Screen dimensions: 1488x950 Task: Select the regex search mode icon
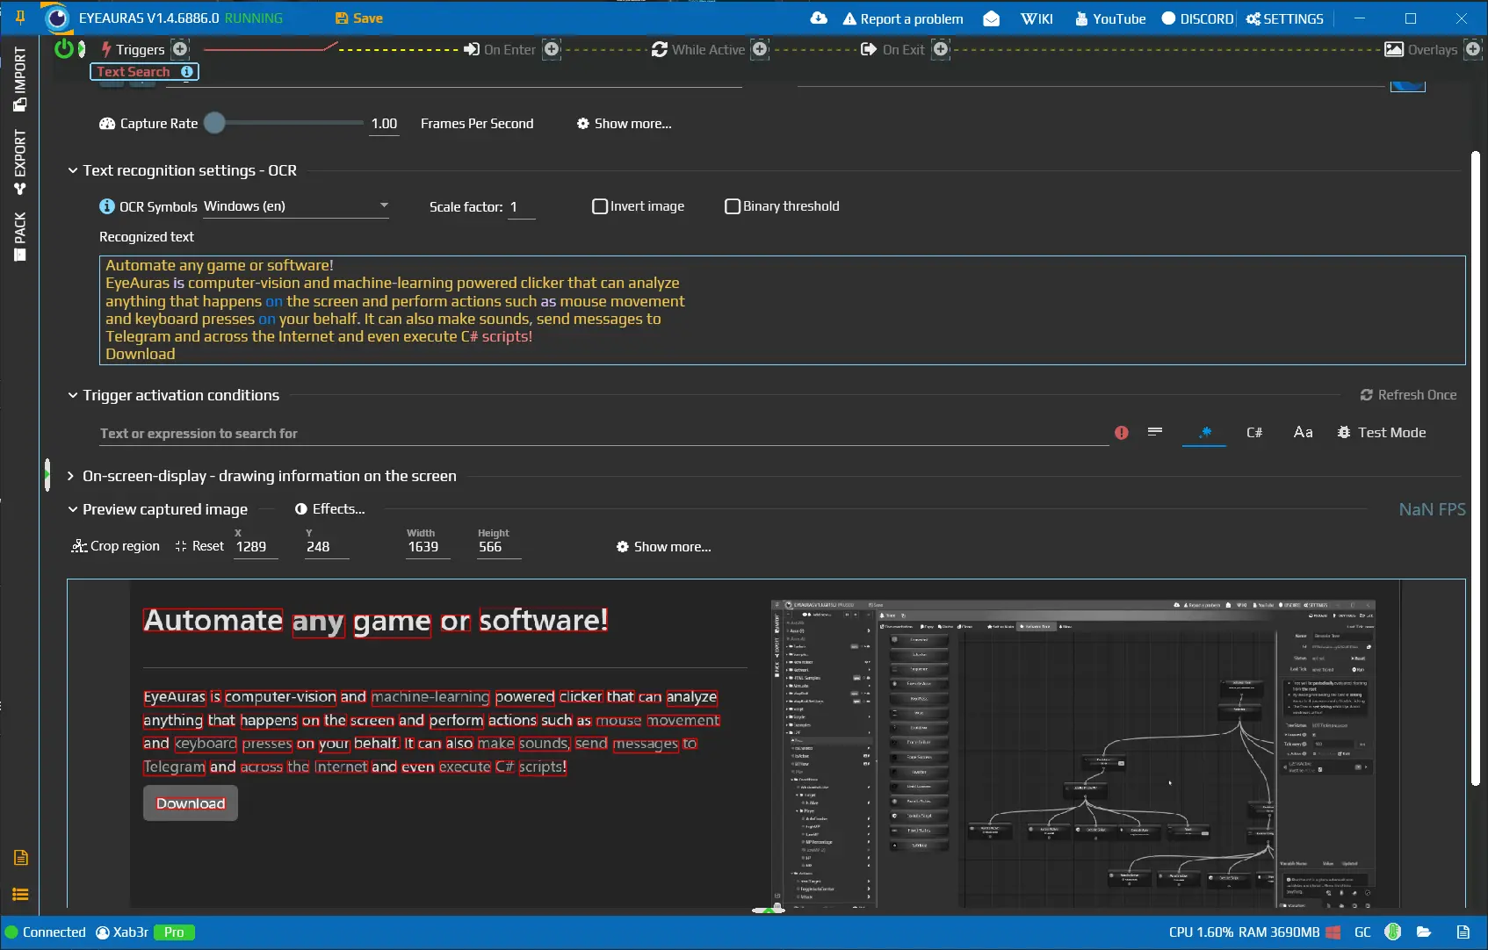[1203, 432]
